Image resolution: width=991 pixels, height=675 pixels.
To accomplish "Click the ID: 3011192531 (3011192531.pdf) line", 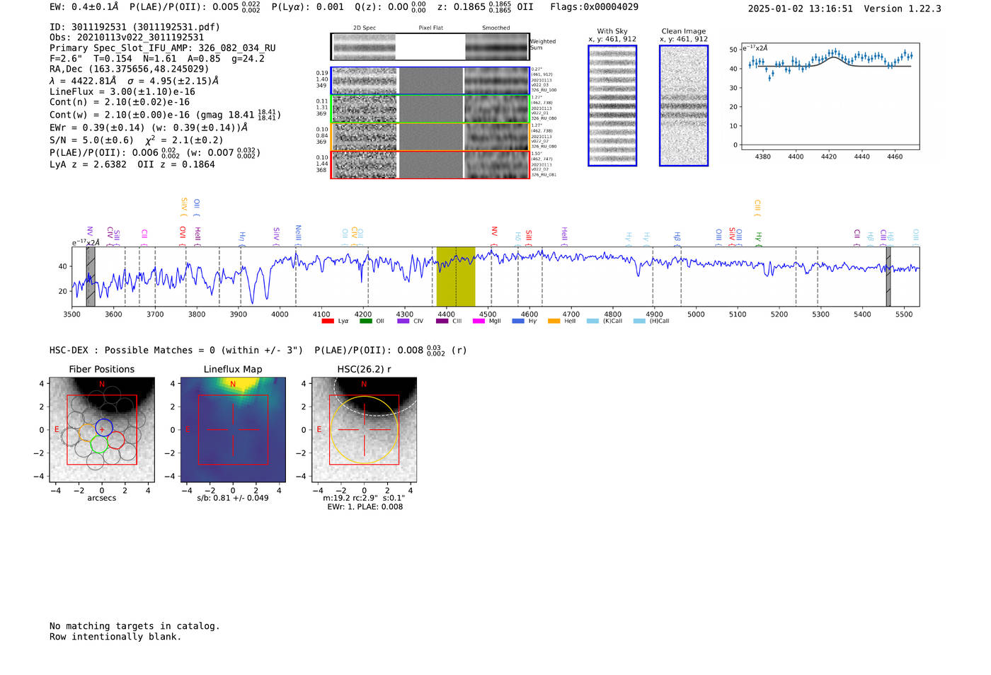I will (134, 27).
